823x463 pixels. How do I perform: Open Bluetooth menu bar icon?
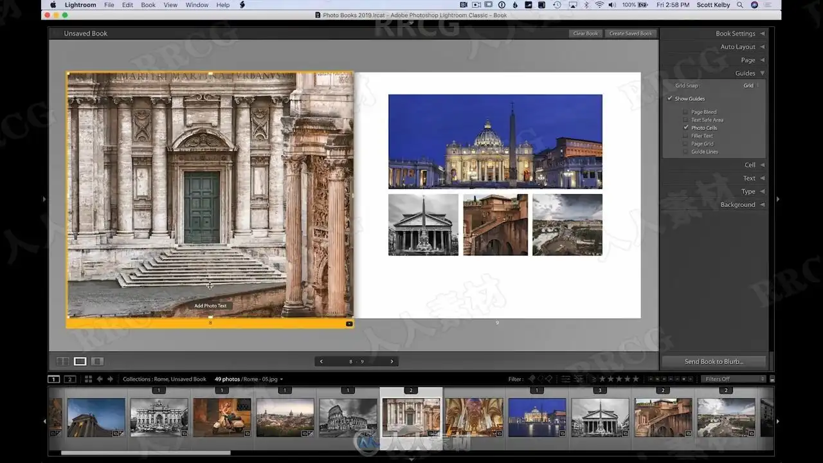pos(586,5)
